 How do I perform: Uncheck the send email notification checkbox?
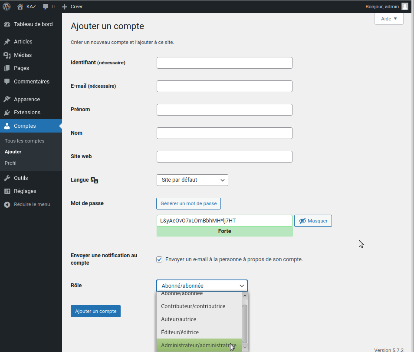(x=159, y=259)
